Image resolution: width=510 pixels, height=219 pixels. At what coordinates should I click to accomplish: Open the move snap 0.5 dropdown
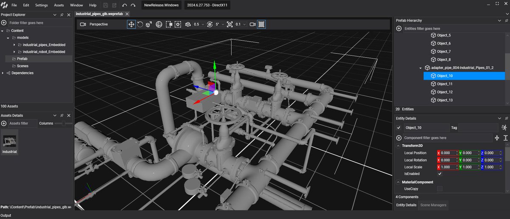[x=202, y=24]
